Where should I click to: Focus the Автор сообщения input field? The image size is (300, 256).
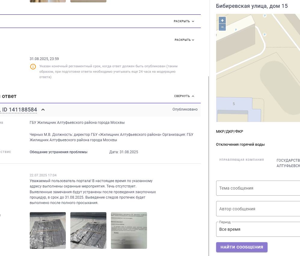[x=258, y=209]
